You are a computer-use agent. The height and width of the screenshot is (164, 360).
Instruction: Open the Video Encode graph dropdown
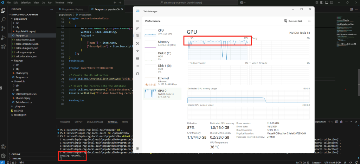coord(197,63)
